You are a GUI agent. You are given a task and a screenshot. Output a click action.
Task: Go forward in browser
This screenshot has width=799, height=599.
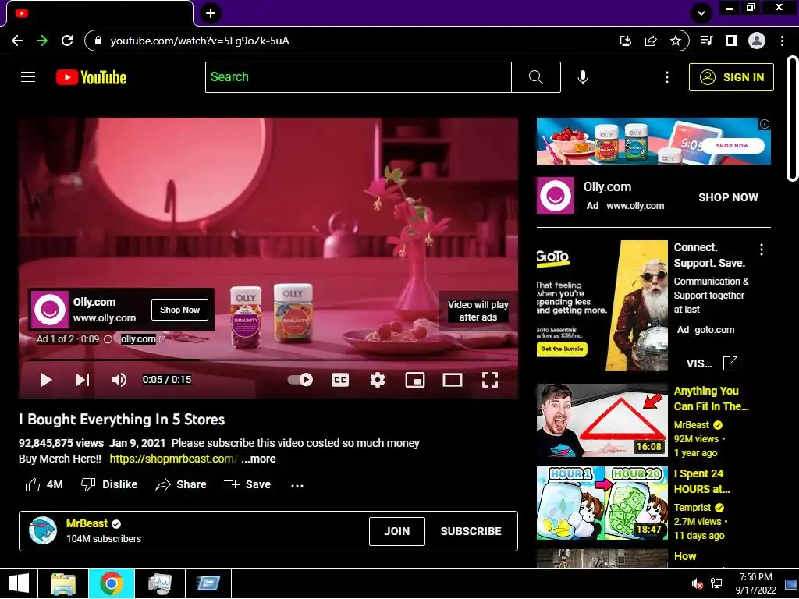tap(42, 41)
